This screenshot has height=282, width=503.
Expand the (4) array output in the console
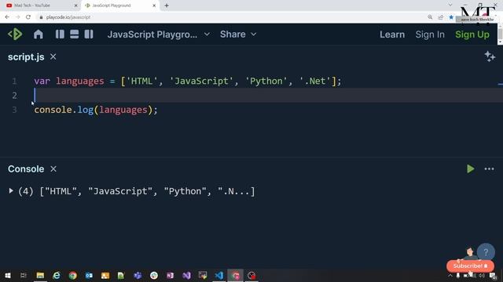coord(11,191)
